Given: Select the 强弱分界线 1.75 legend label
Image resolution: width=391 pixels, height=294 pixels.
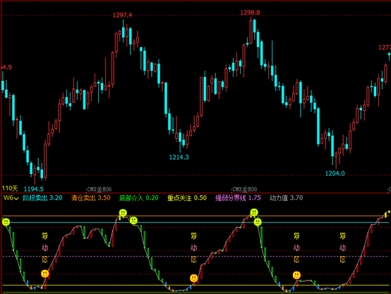Looking at the screenshot, I should click(238, 198).
